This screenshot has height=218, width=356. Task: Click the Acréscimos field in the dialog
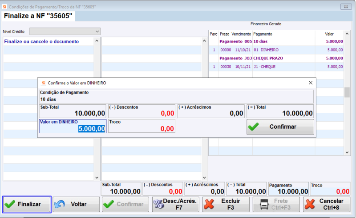[210, 111]
